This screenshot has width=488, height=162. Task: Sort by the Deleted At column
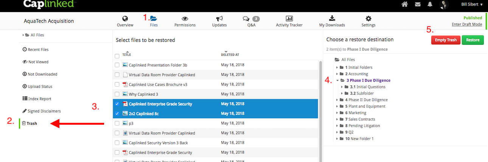(x=230, y=54)
